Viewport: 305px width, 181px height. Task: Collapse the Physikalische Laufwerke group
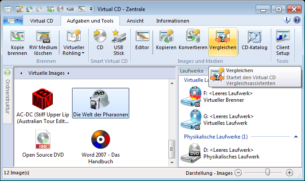[x=296, y=137]
